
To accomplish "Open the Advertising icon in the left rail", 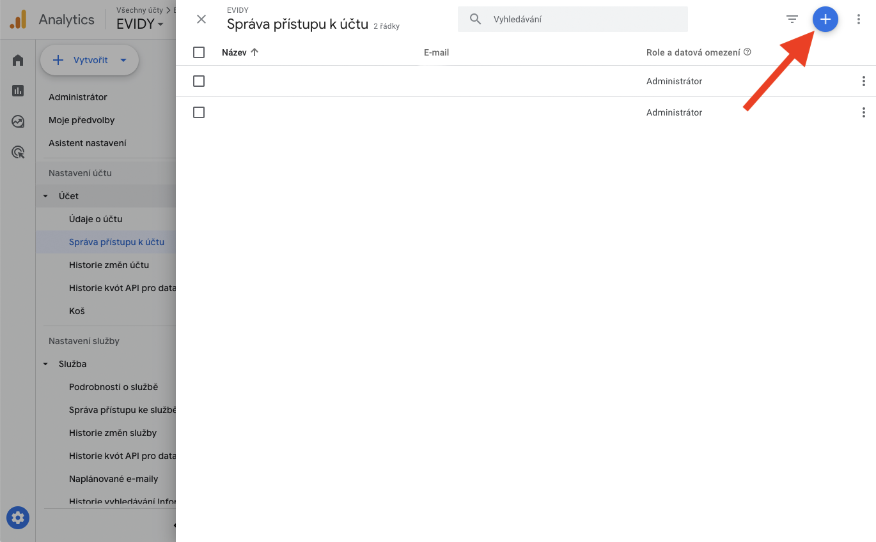I will [x=18, y=152].
